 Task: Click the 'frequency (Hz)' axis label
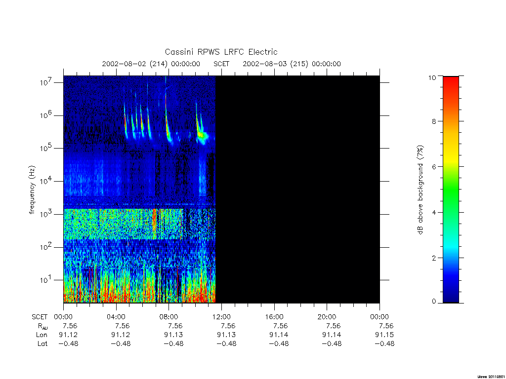[x=32, y=190]
